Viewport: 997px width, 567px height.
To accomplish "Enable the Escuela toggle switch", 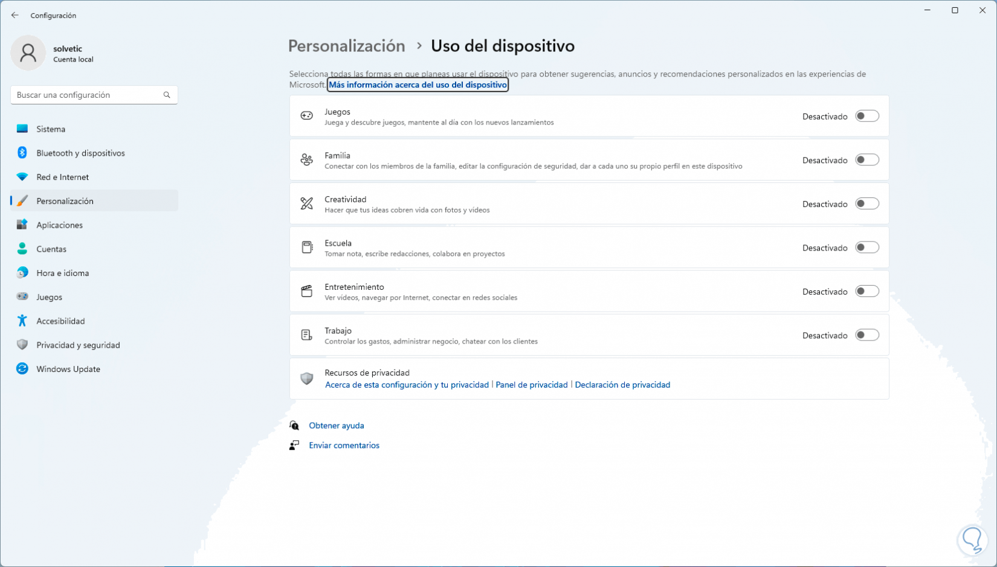I will tap(866, 248).
